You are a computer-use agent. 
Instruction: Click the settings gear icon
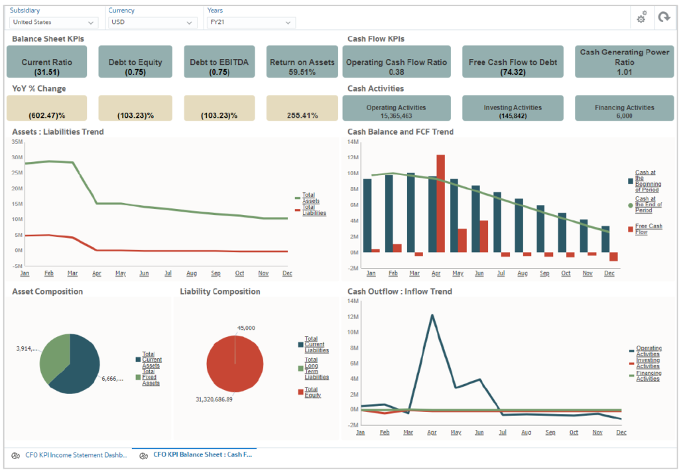(x=641, y=18)
